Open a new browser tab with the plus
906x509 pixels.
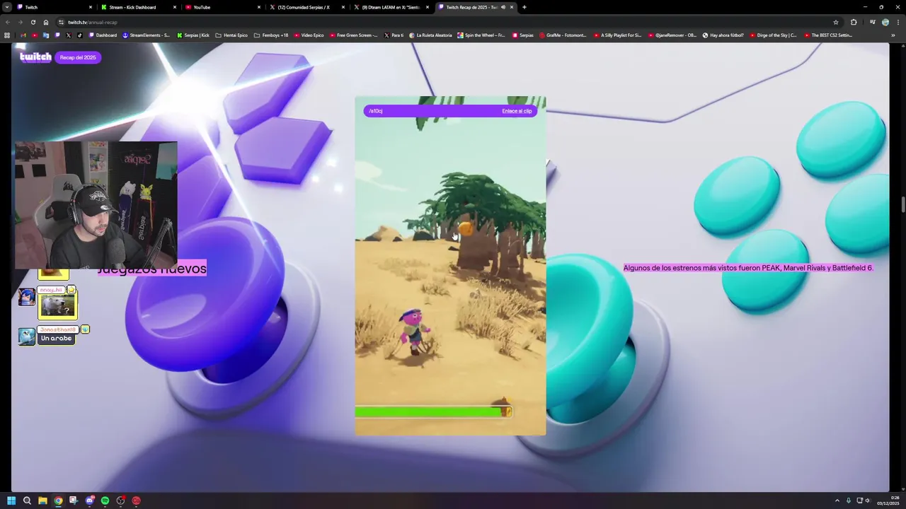[524, 7]
